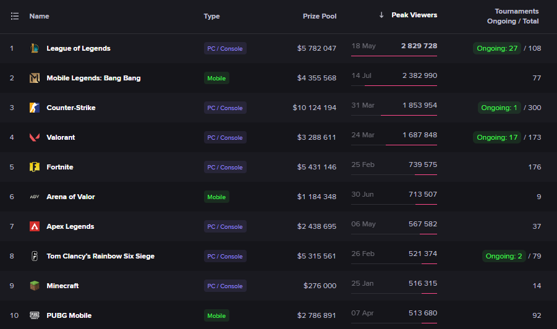Click the 18 May peak date
Viewport: 557px width, 329px height.
[364, 46]
